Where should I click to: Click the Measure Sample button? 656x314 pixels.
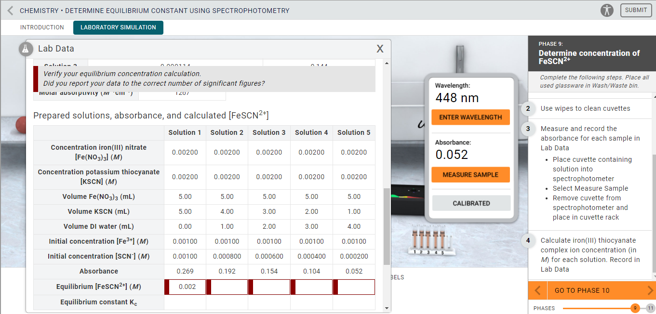pos(470,175)
